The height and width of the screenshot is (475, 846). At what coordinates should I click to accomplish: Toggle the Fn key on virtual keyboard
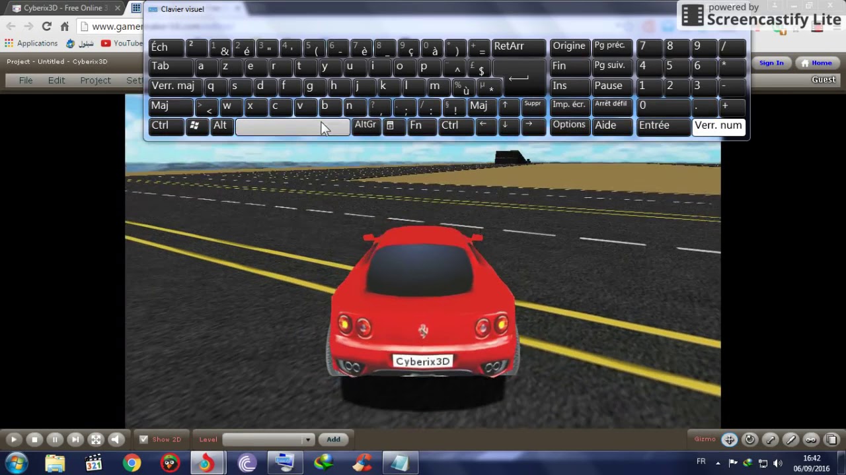tap(422, 125)
